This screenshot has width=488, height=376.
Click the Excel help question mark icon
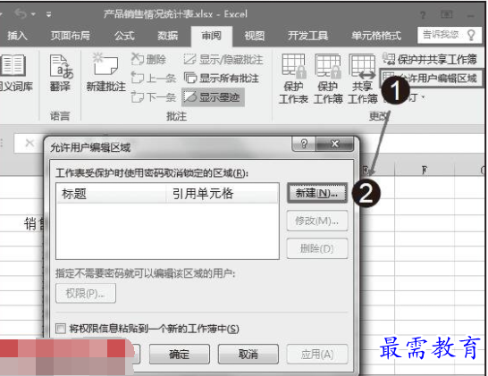423,15
